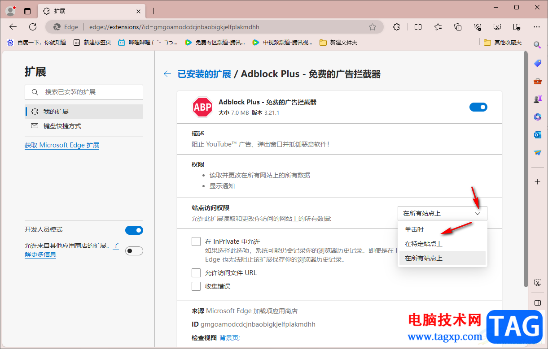Select 在特定站点上 from the dropdown list
This screenshot has height=349, width=548.
click(442, 244)
